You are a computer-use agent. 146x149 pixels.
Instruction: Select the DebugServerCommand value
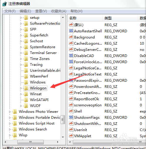(88, 50)
